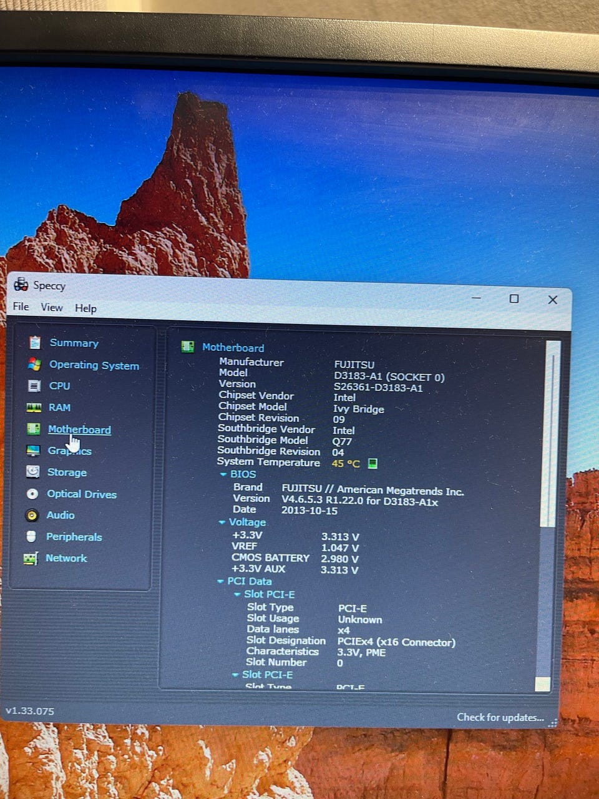Open the Summary section

pos(74,343)
